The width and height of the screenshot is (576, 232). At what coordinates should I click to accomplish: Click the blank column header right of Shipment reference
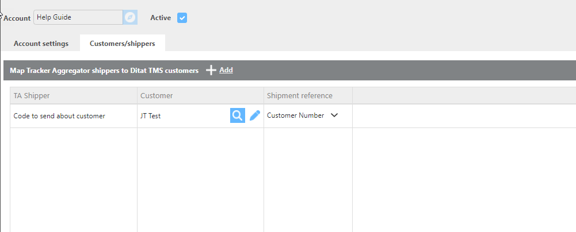[464, 96]
